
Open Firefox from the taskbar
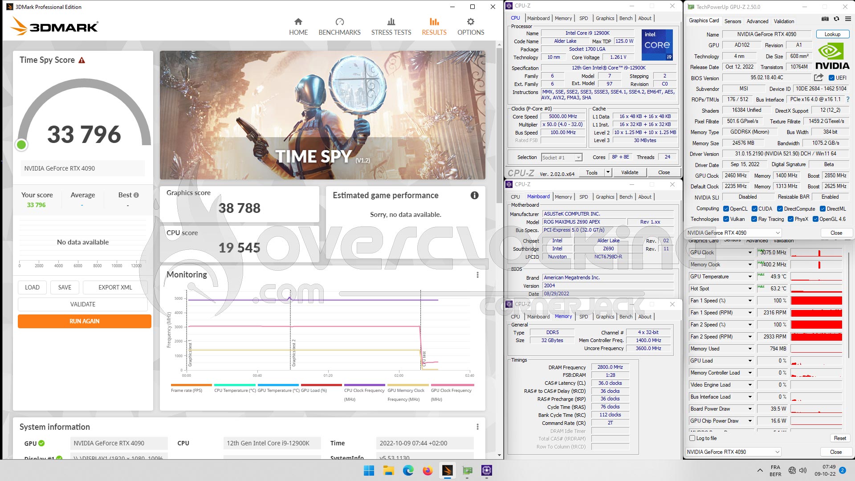tap(427, 470)
